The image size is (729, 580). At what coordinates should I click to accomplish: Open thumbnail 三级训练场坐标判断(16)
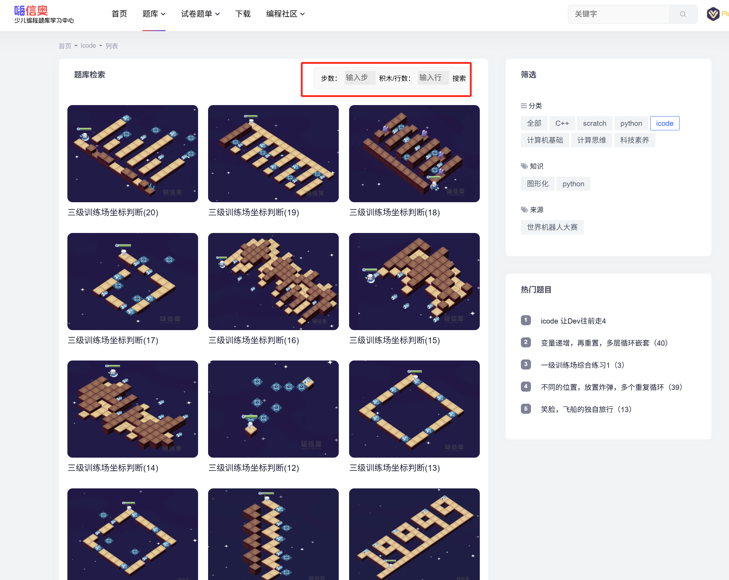[273, 281]
